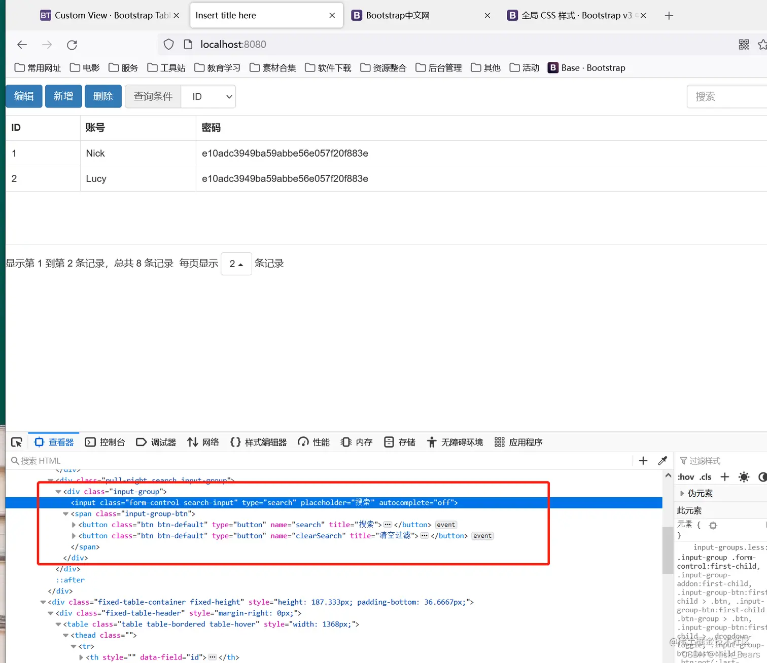Image resolution: width=767 pixels, height=663 pixels.
Task: Open the 资源整合 bookmarks folder
Action: 383,68
